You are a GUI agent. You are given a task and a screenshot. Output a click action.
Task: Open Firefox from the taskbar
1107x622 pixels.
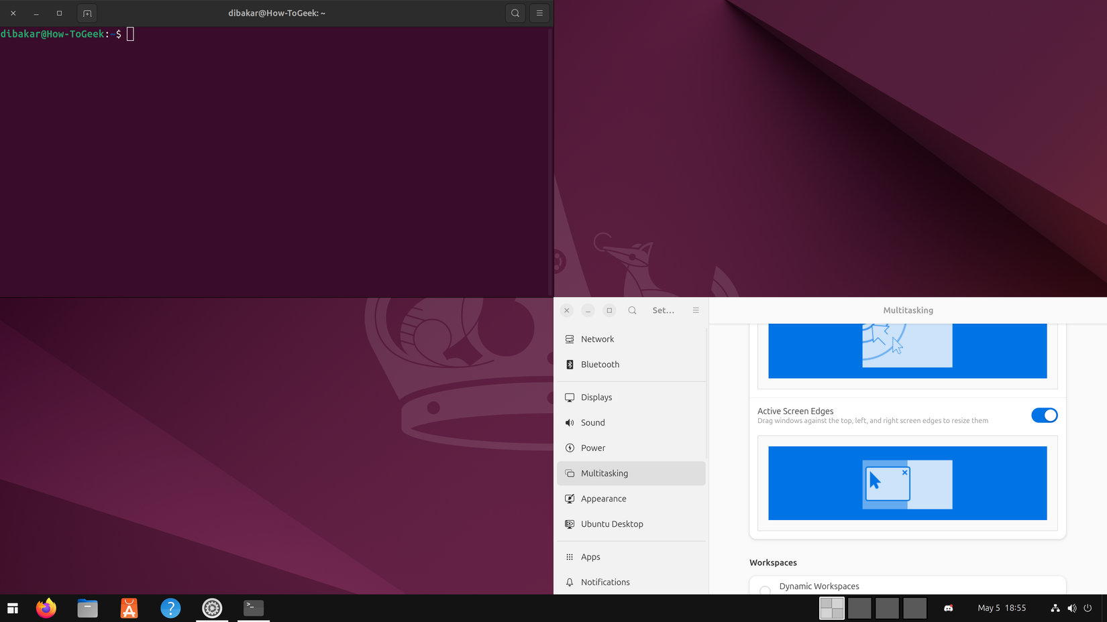(46, 608)
